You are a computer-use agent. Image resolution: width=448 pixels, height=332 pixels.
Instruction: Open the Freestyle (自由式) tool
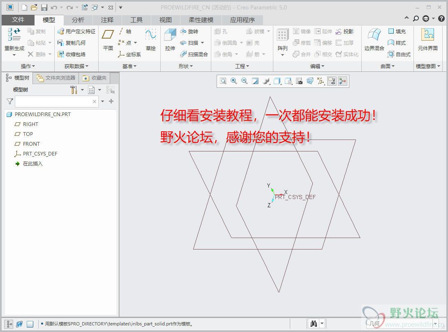(399, 54)
